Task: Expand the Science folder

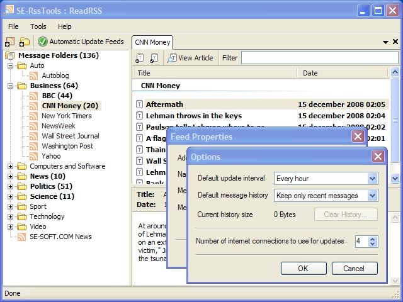Action: click(10, 196)
